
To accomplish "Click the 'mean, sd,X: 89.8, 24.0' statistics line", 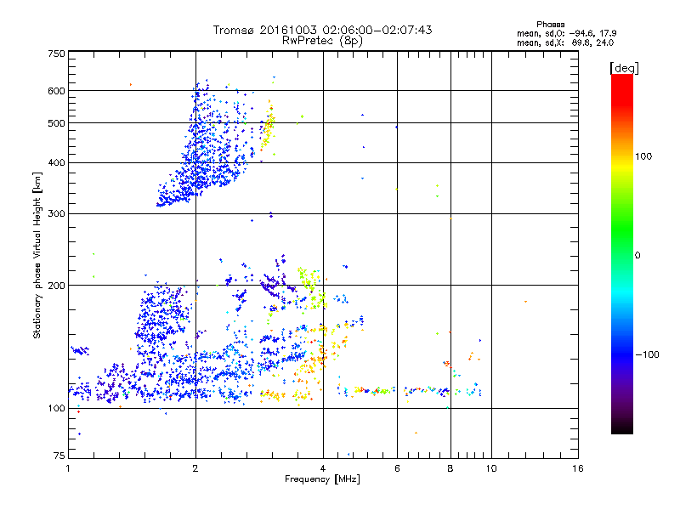I will (565, 42).
